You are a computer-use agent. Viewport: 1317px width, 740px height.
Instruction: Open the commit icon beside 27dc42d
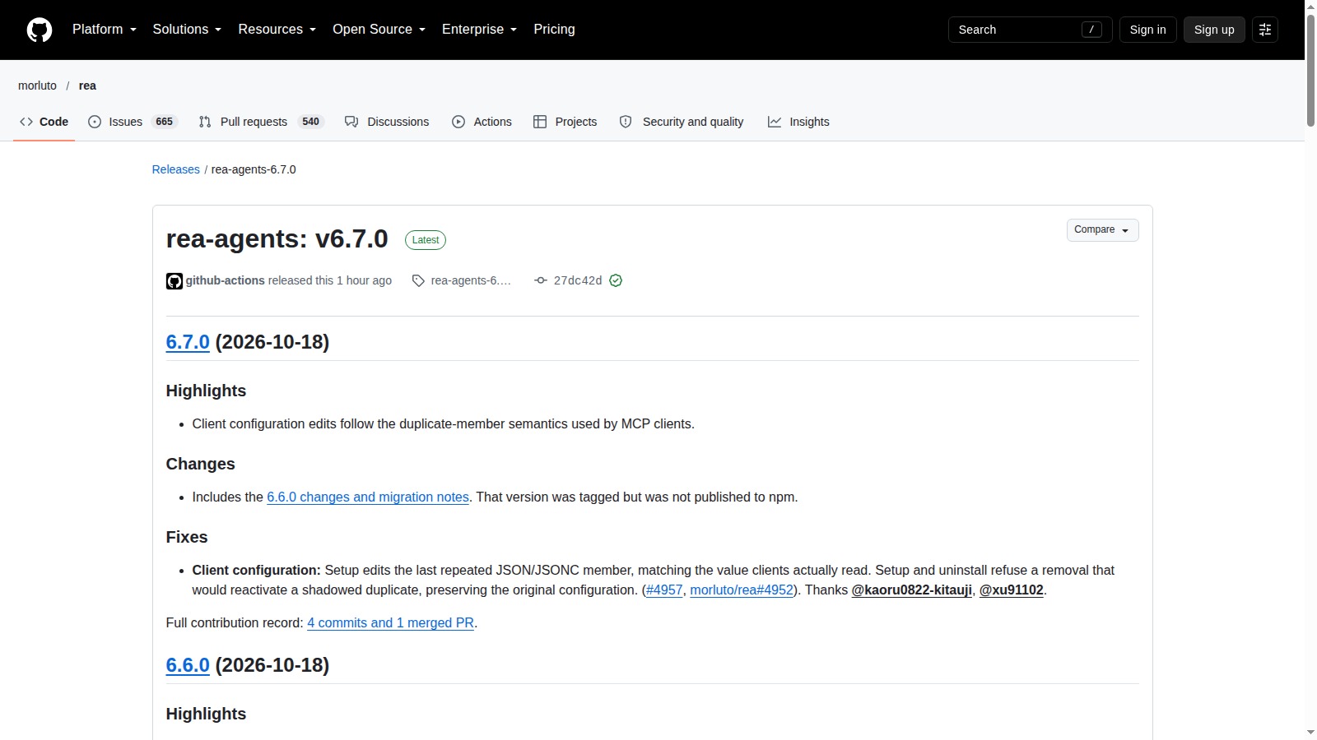point(541,281)
